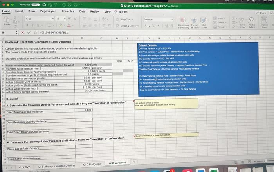Open the Format cells dropdown
The width and height of the screenshot is (274, 172).
[220, 27]
